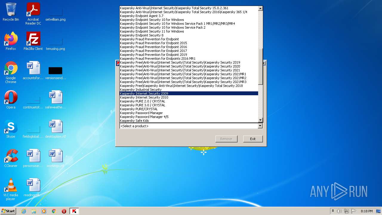
Task: Open Windows Media Player taskbar icon
Action: [x=44, y=211]
